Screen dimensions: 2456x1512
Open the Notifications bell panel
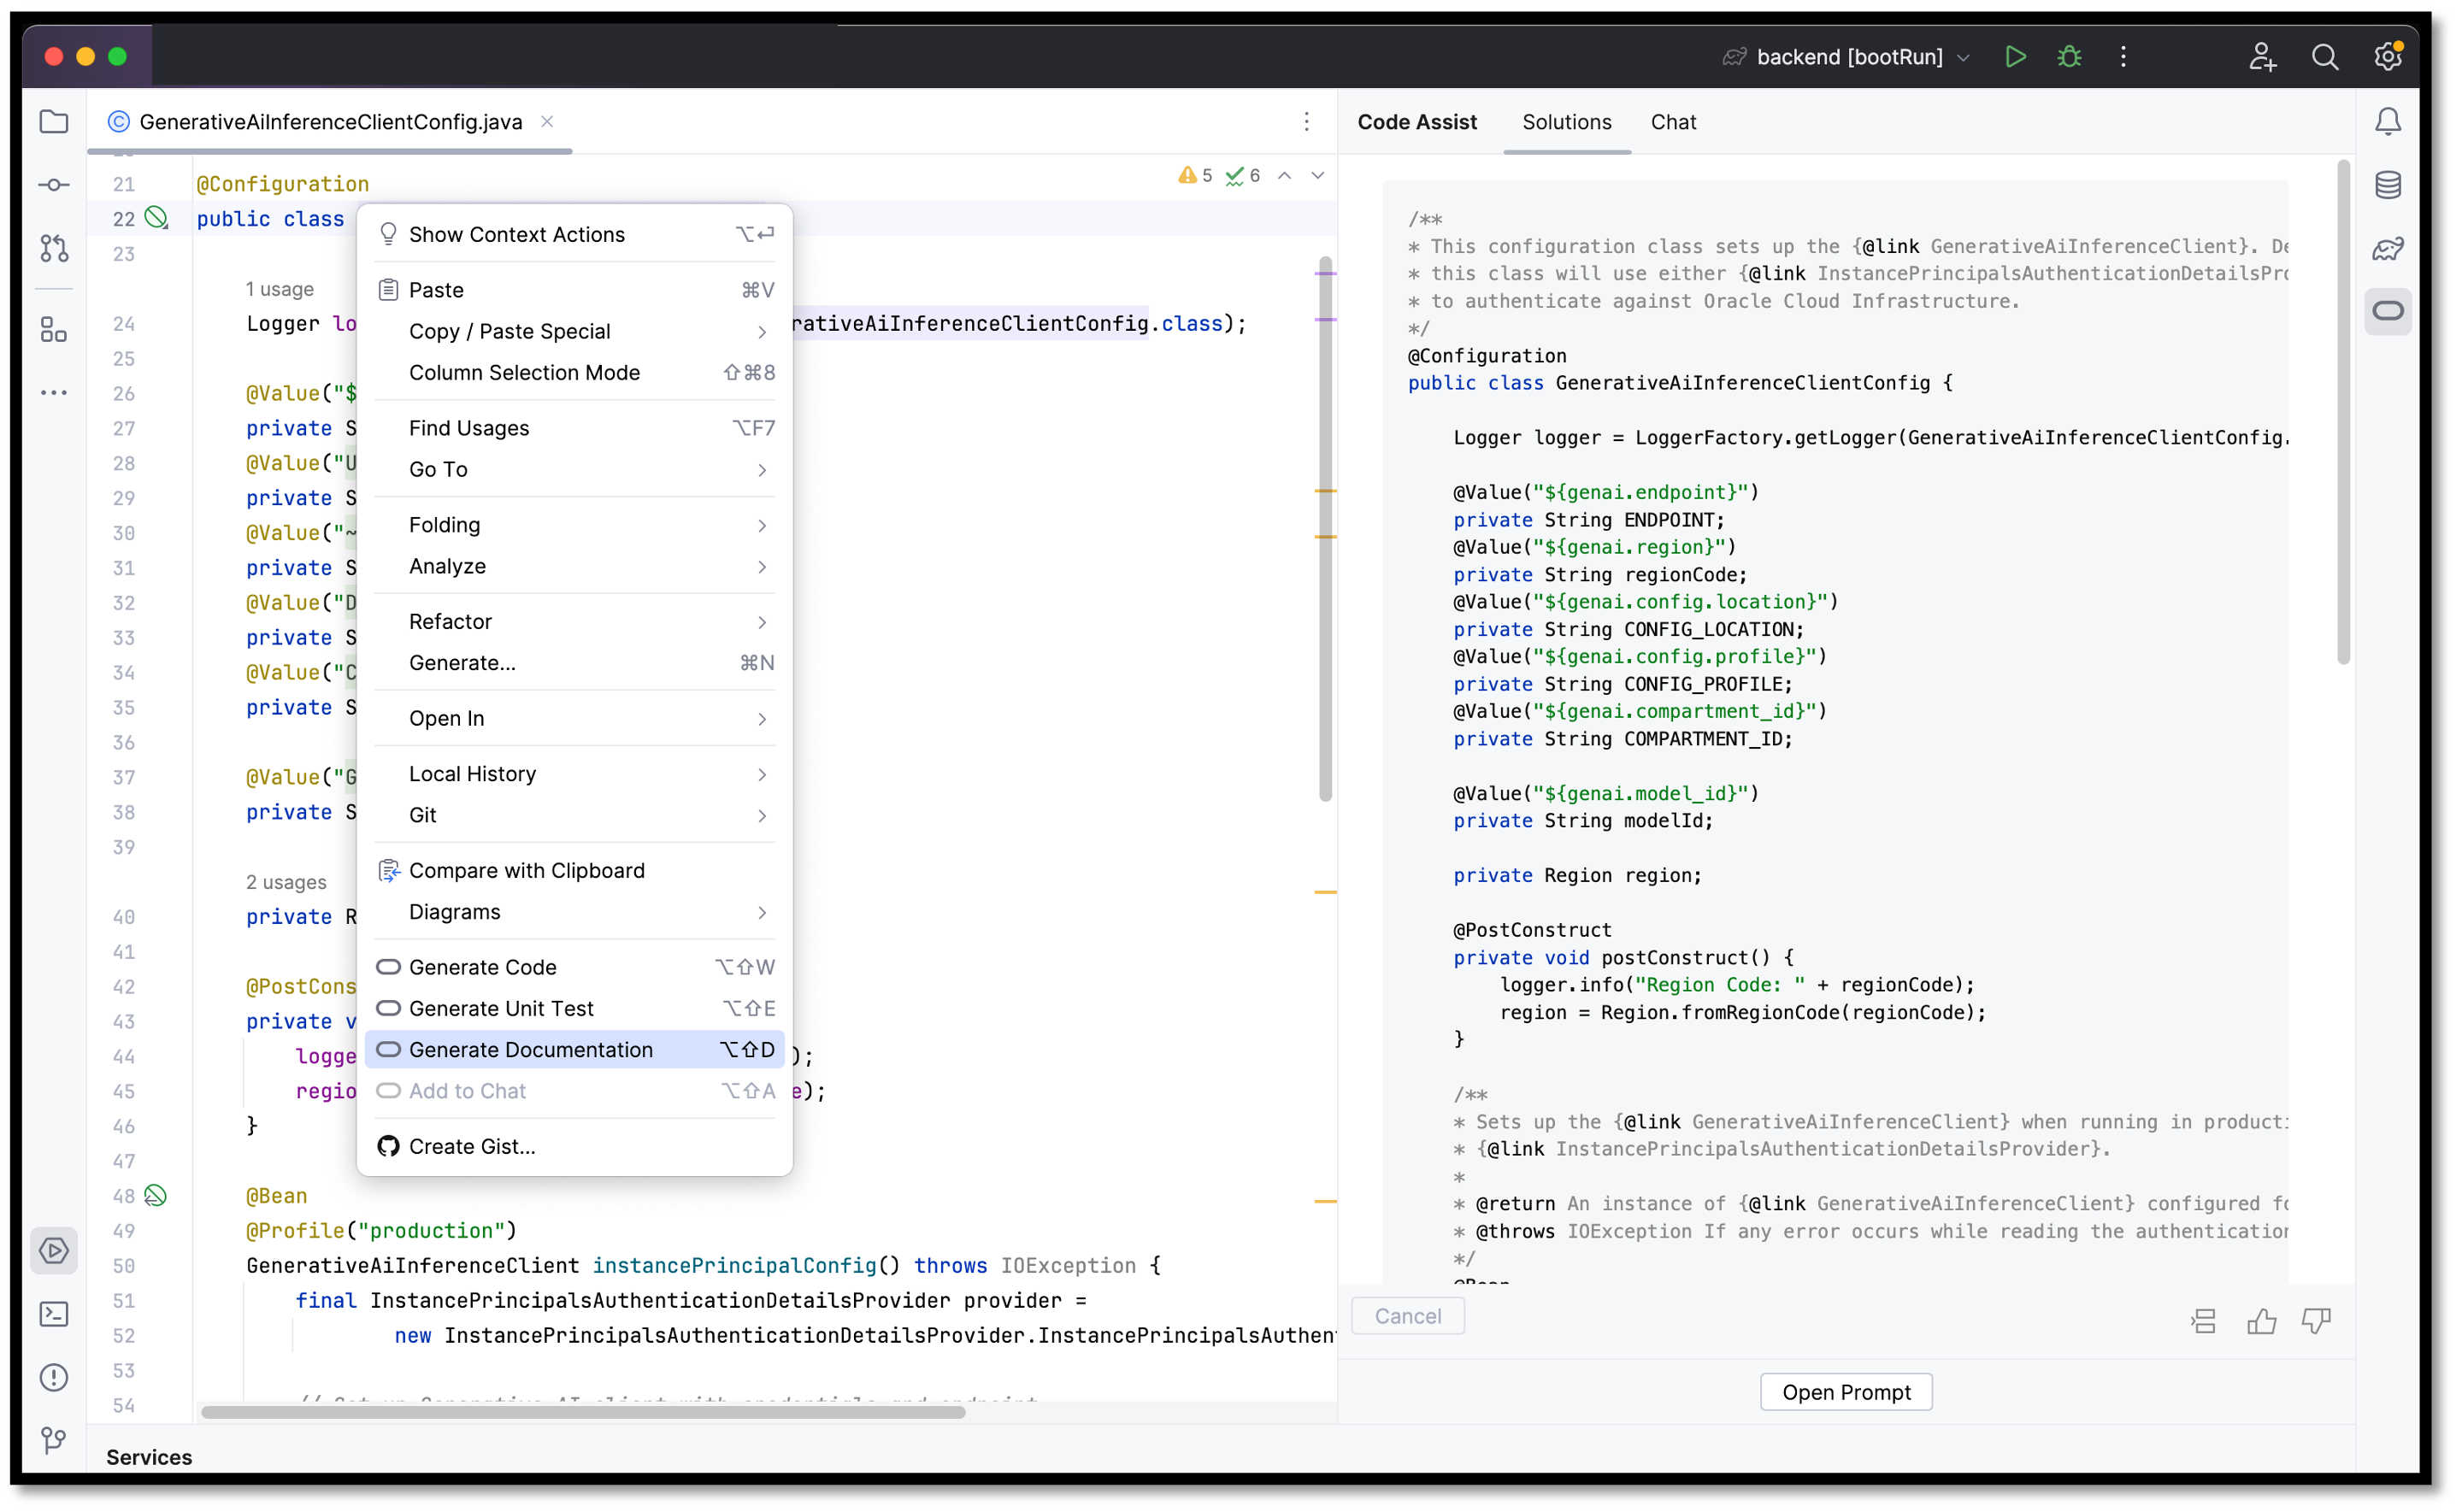[2389, 121]
